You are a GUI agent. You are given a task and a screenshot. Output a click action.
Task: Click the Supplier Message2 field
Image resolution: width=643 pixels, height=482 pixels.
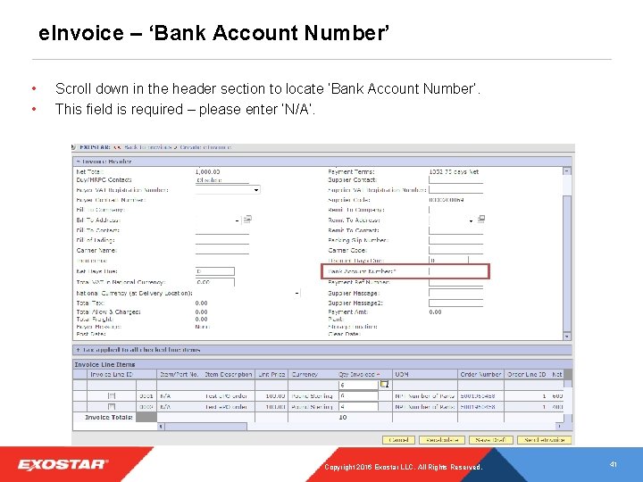(x=455, y=303)
